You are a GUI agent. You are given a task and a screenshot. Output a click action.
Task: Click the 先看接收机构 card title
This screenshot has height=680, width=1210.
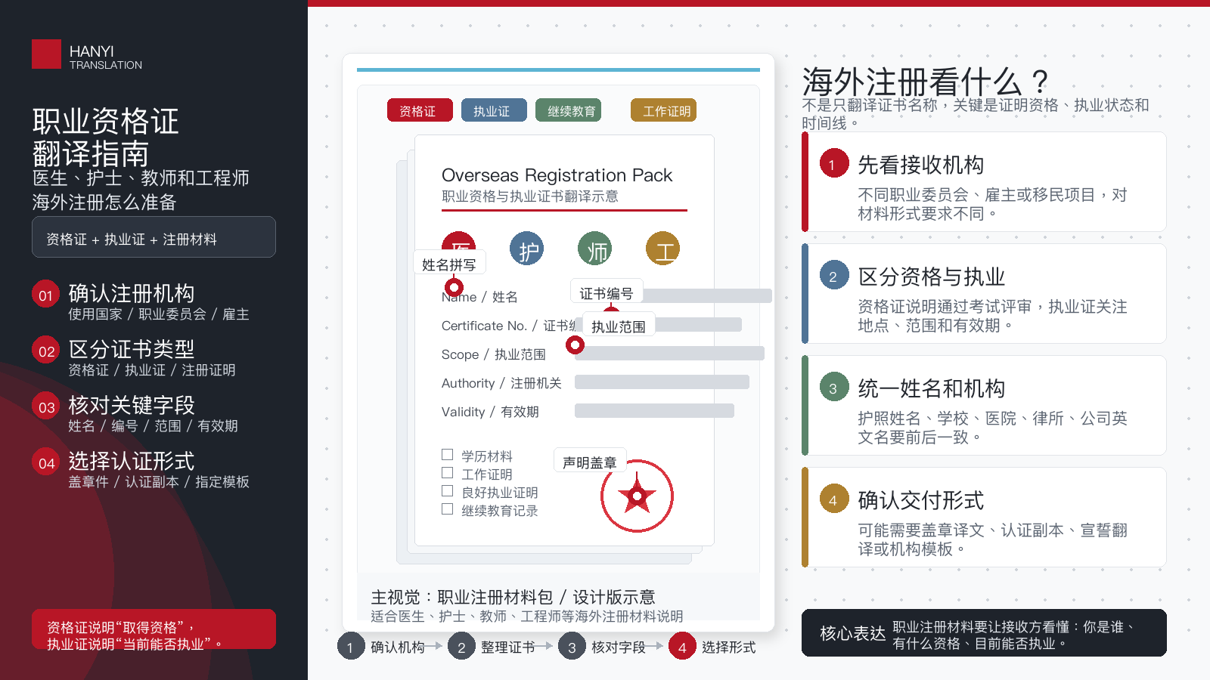tap(920, 165)
